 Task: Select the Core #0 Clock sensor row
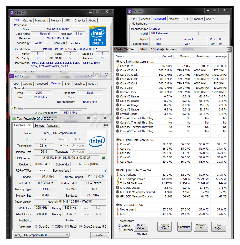tap(129, 70)
